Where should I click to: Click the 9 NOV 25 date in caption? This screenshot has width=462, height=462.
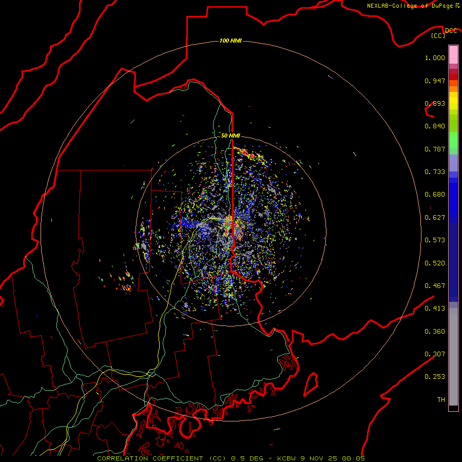click(x=319, y=458)
